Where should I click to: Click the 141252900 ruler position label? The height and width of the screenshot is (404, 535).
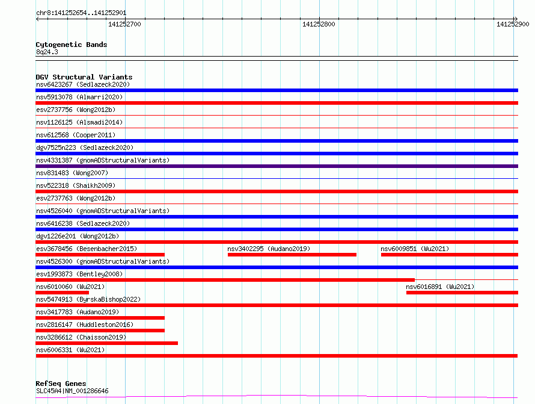tap(513, 24)
